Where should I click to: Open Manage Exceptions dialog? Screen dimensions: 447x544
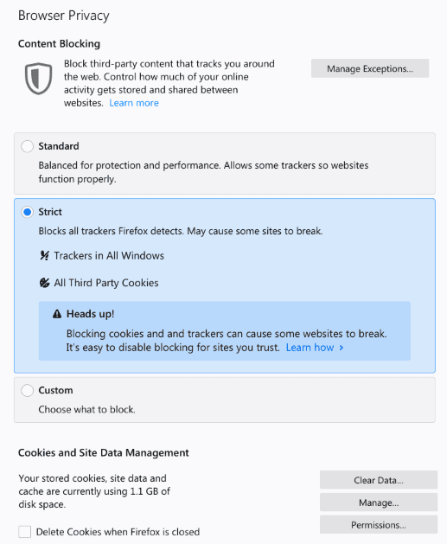tap(370, 68)
